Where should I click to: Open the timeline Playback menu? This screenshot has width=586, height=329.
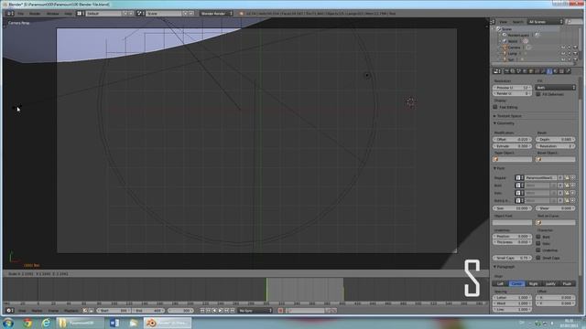click(x=71, y=311)
